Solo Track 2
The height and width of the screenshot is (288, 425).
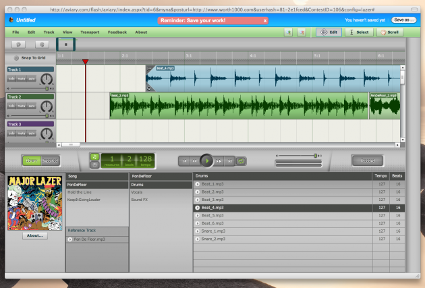tap(12, 106)
